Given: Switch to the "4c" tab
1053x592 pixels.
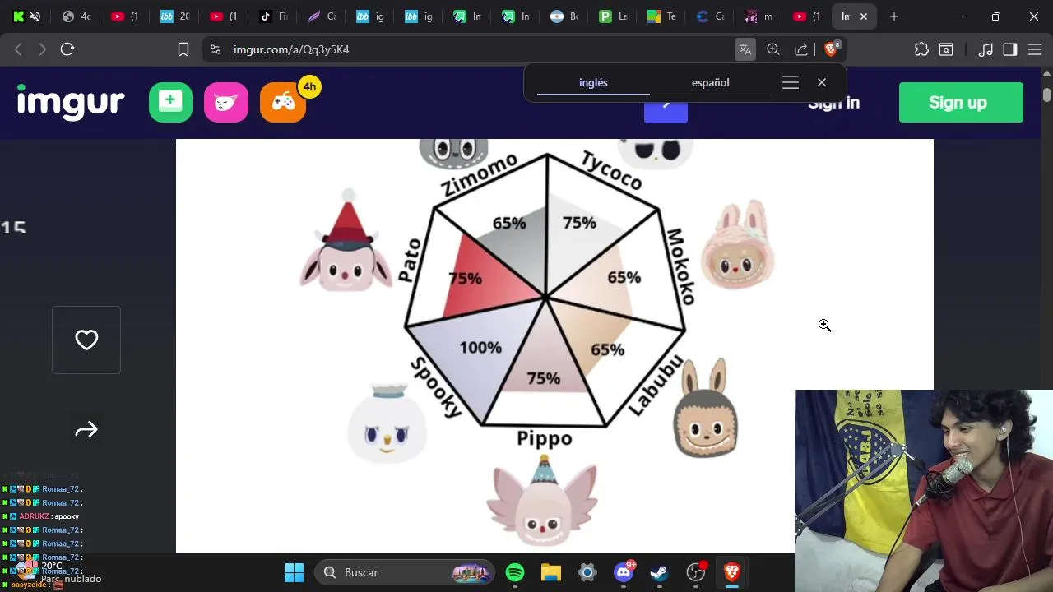Looking at the screenshot, I should point(77,16).
